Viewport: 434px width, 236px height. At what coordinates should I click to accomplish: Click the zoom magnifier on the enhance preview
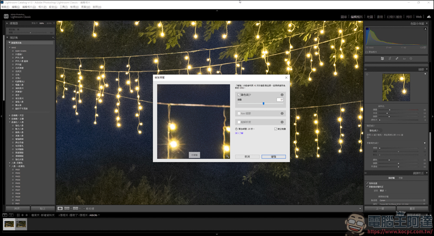[x=227, y=156]
